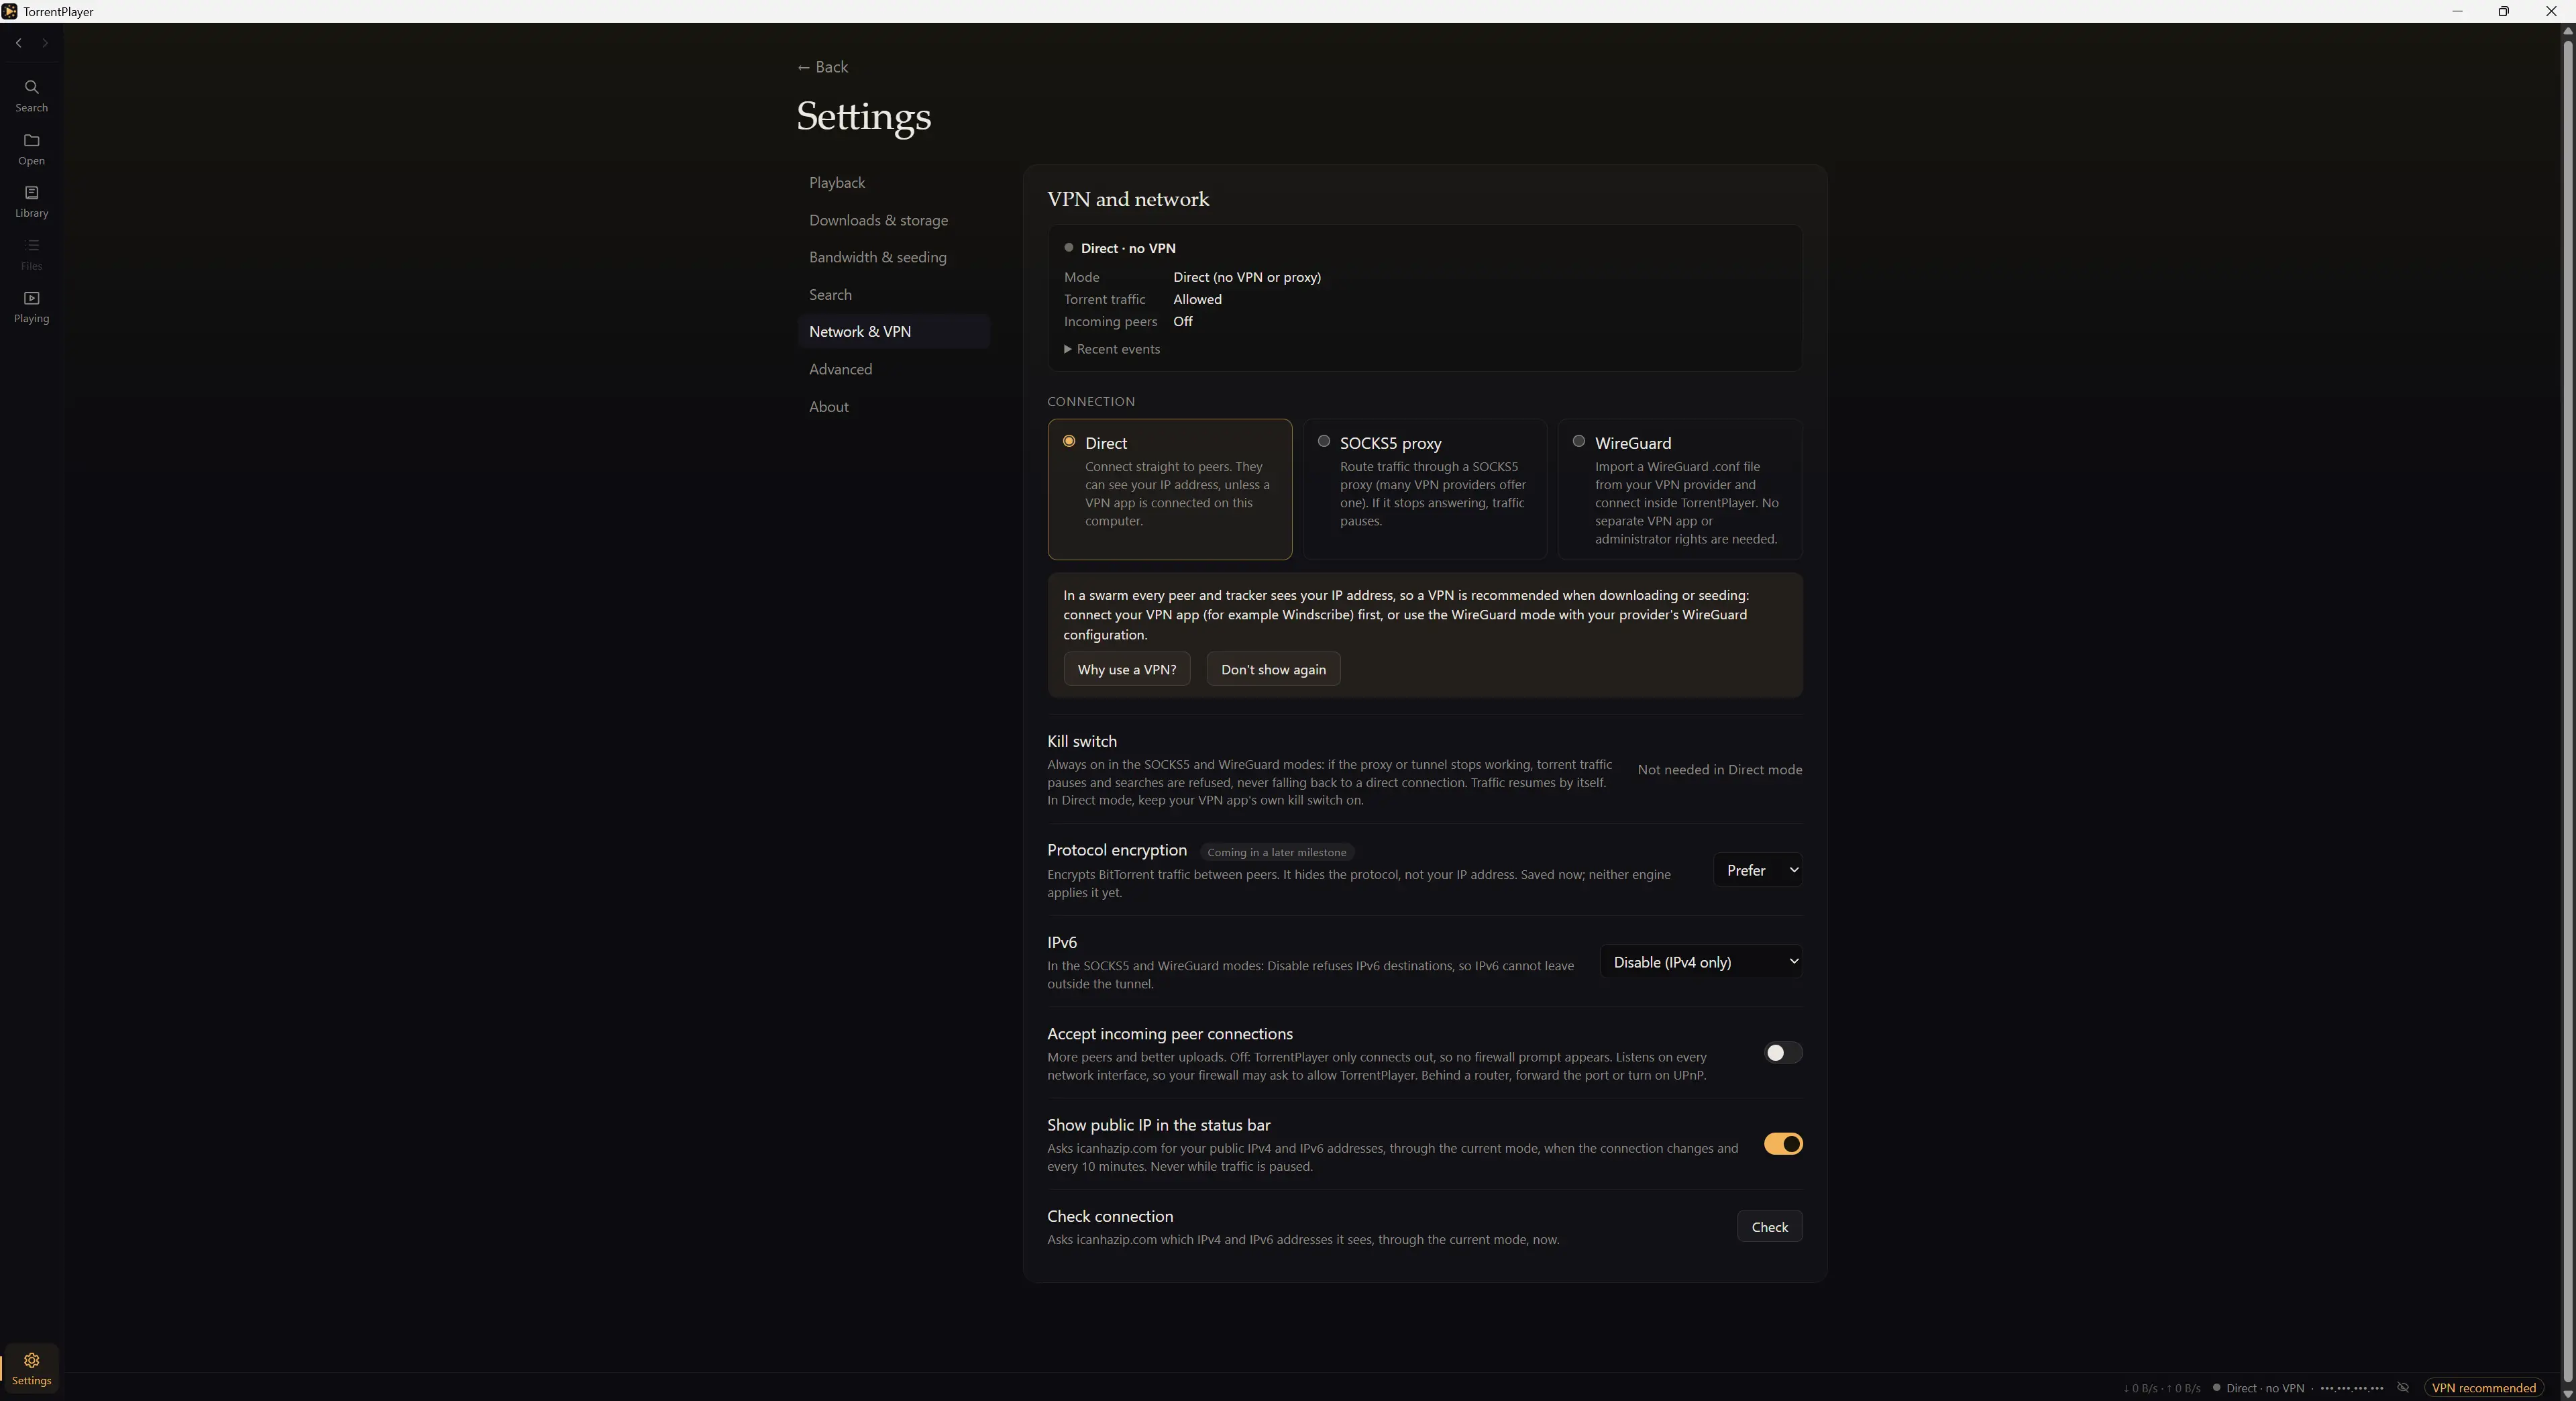Expand the Recent events disclosure
The width and height of the screenshot is (2576, 1401).
(1112, 349)
